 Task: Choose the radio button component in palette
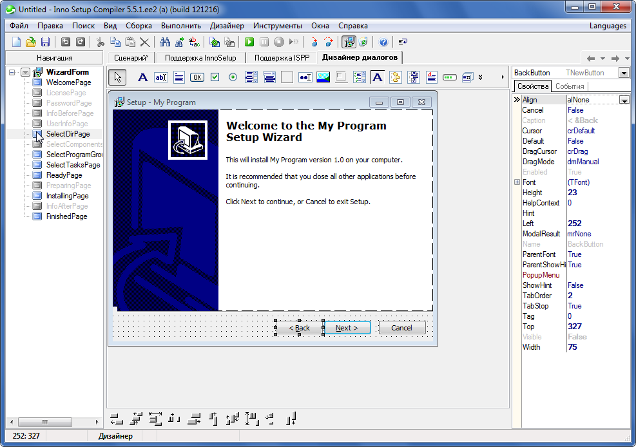point(233,77)
